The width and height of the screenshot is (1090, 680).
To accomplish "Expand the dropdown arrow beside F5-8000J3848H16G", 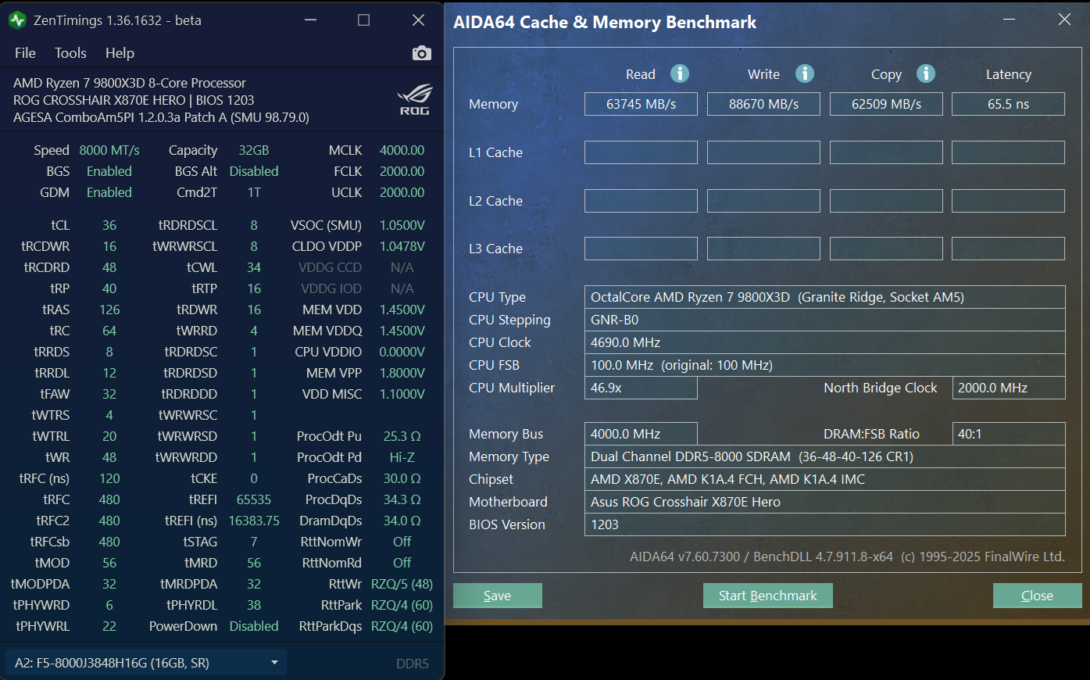I will click(x=274, y=663).
